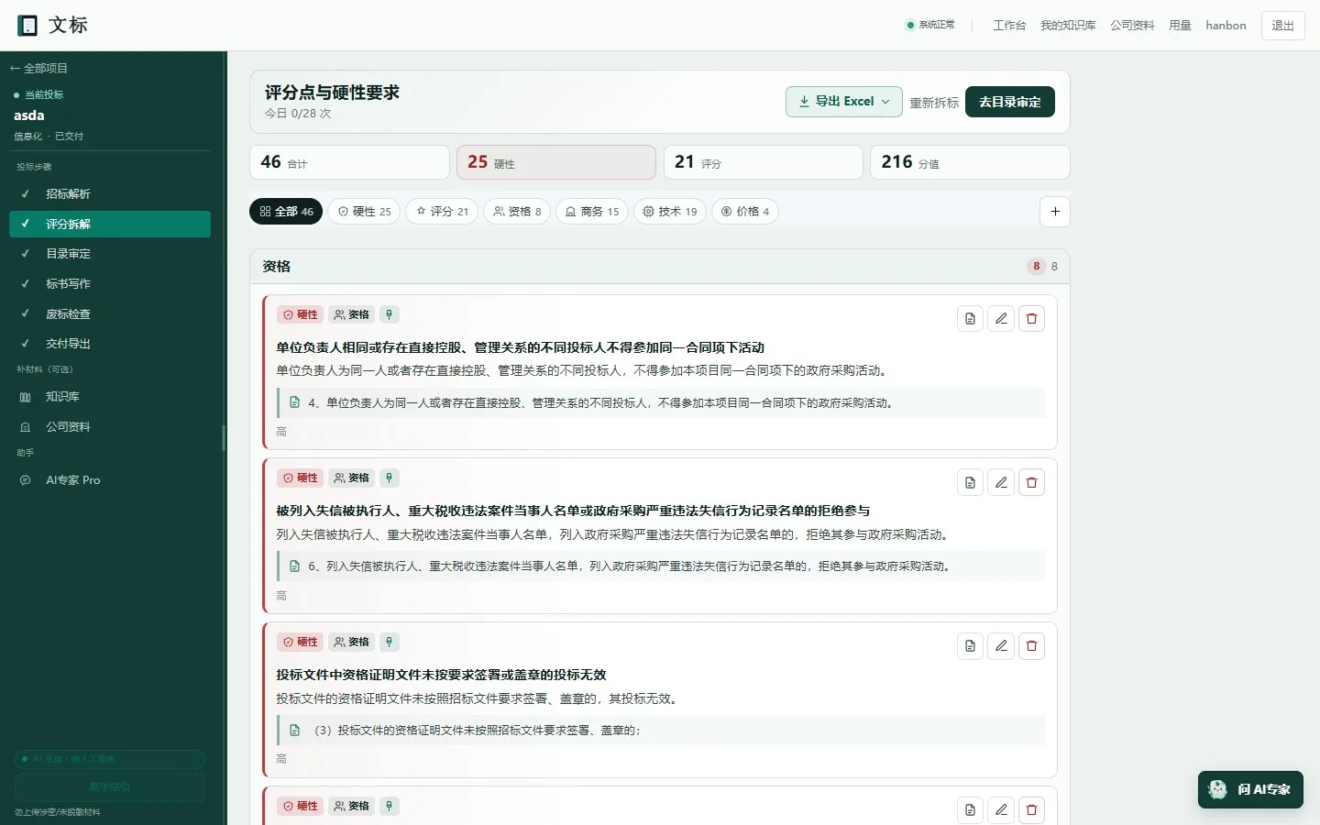Open the hanbon user menu

pyautogui.click(x=1226, y=26)
